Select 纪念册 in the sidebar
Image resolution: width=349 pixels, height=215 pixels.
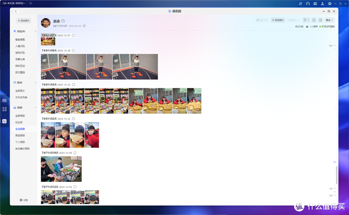(19, 122)
